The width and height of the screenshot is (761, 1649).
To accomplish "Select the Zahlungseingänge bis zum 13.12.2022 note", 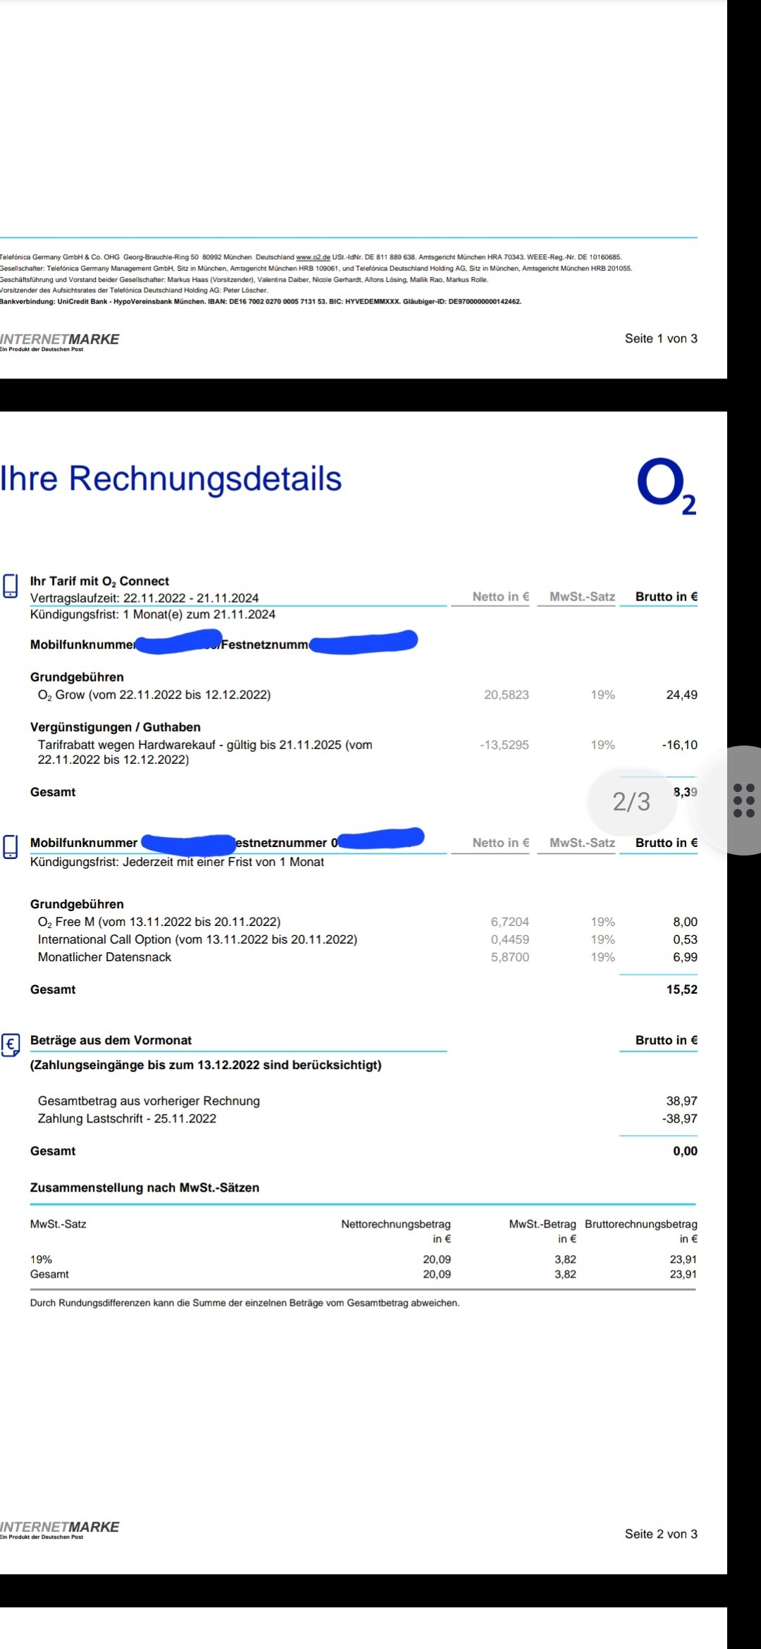I will click(x=206, y=1065).
